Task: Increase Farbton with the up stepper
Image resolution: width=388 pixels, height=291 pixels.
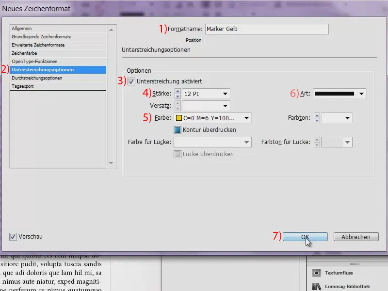Action: [317, 115]
